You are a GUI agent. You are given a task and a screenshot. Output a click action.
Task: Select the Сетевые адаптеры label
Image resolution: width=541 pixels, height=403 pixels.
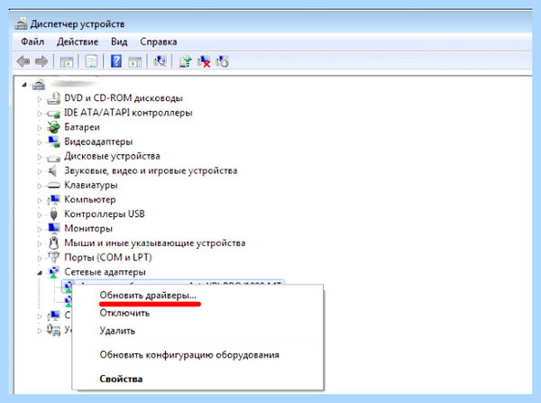click(x=105, y=272)
